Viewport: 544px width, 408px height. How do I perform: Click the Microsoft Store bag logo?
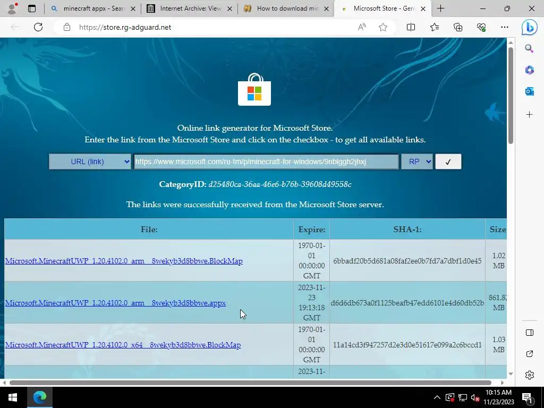254,89
